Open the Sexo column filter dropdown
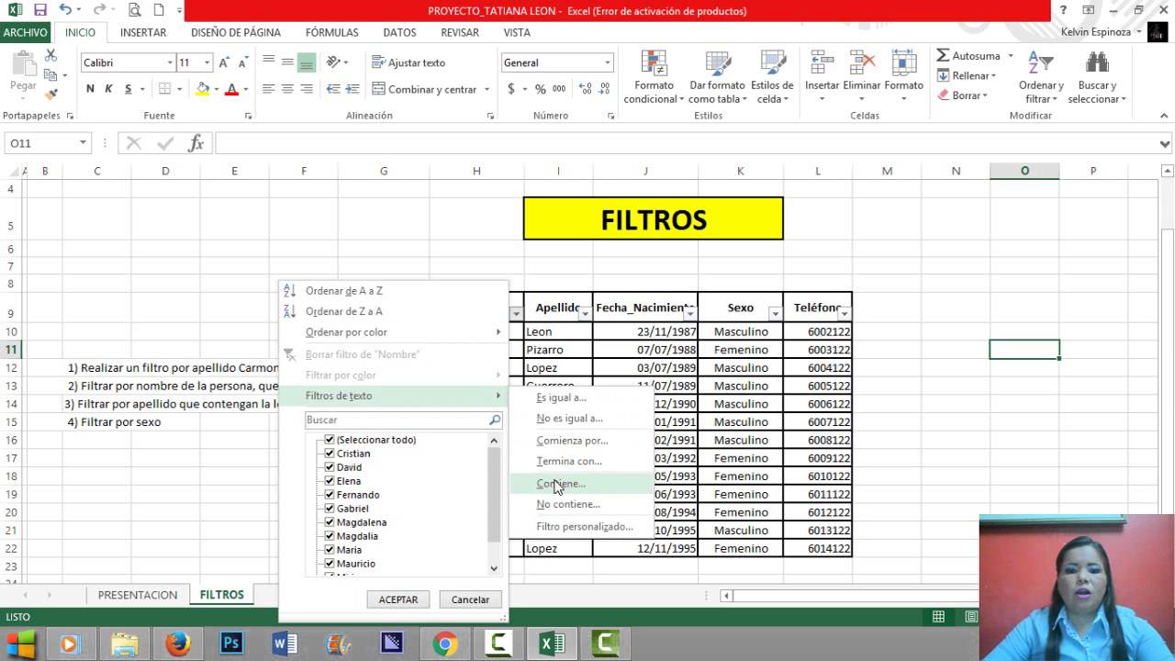 click(x=775, y=313)
